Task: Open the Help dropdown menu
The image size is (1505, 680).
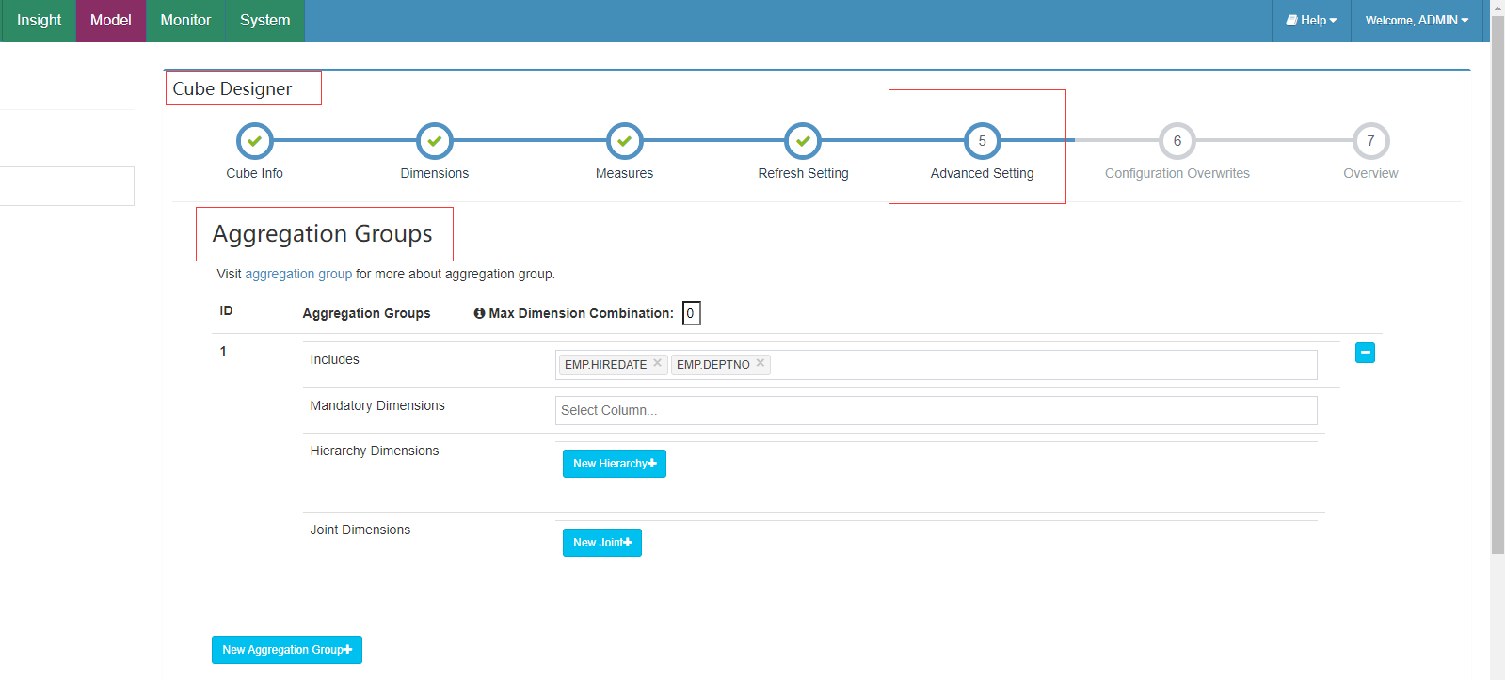Action: pos(1311,21)
